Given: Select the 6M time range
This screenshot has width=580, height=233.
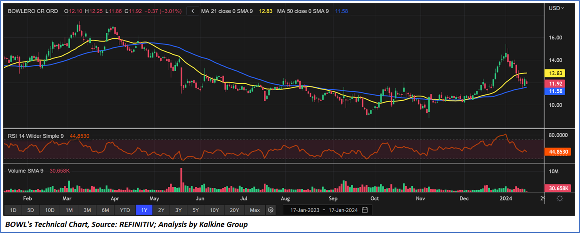Looking at the screenshot, I should click(x=105, y=210).
